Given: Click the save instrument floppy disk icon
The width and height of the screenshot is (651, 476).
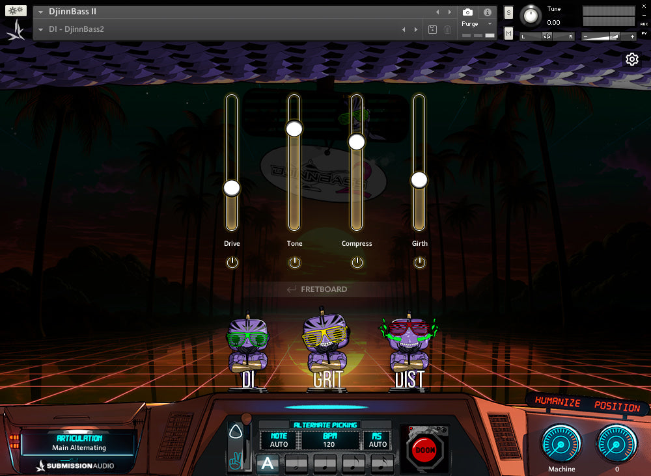Looking at the screenshot, I should pyautogui.click(x=432, y=29).
